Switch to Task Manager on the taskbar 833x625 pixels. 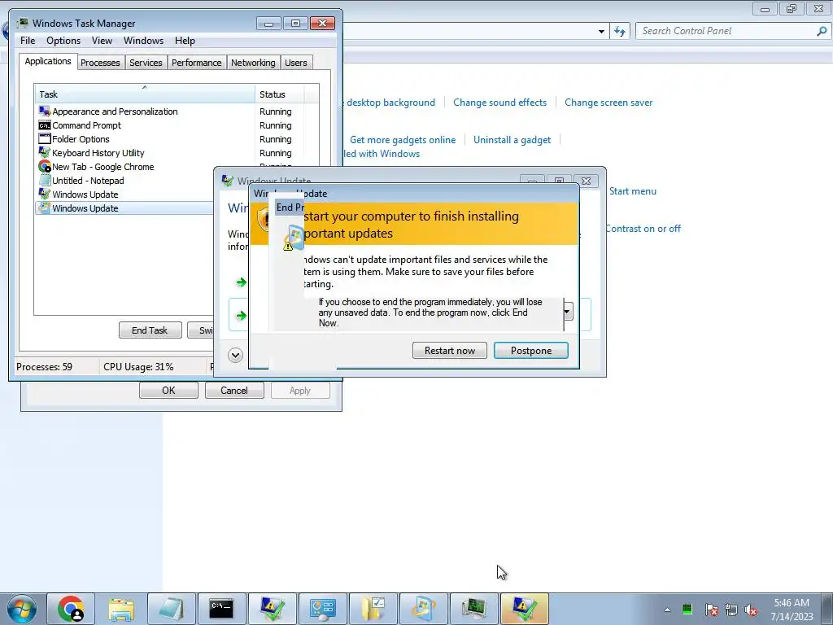pos(474,609)
